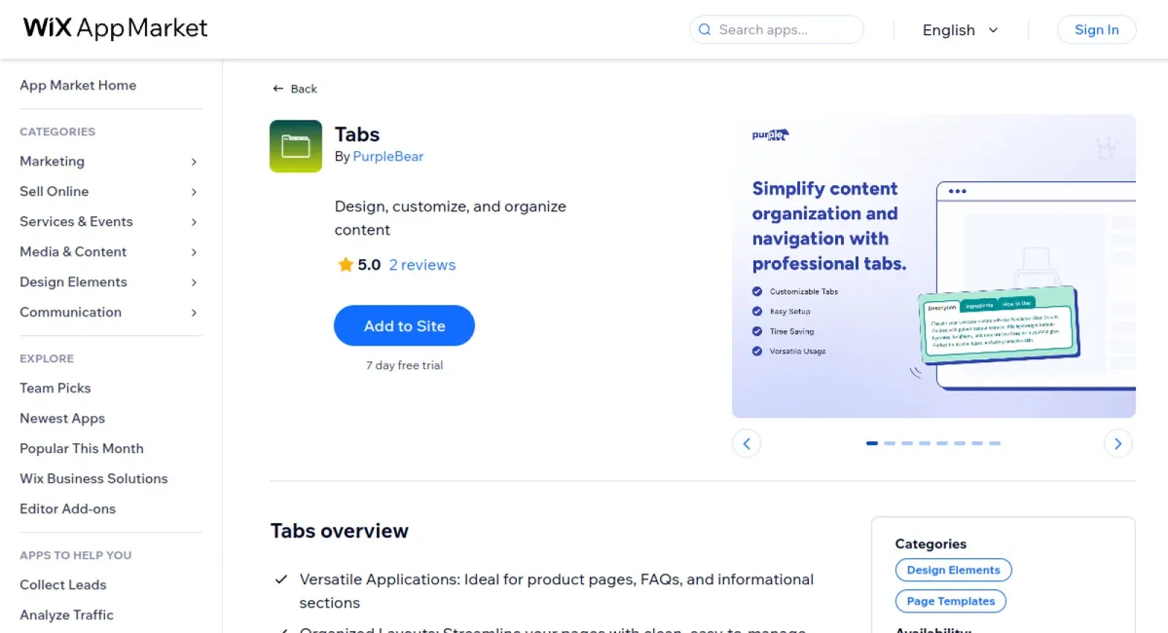
Task: Open Editor Add-ons
Action: [67, 508]
